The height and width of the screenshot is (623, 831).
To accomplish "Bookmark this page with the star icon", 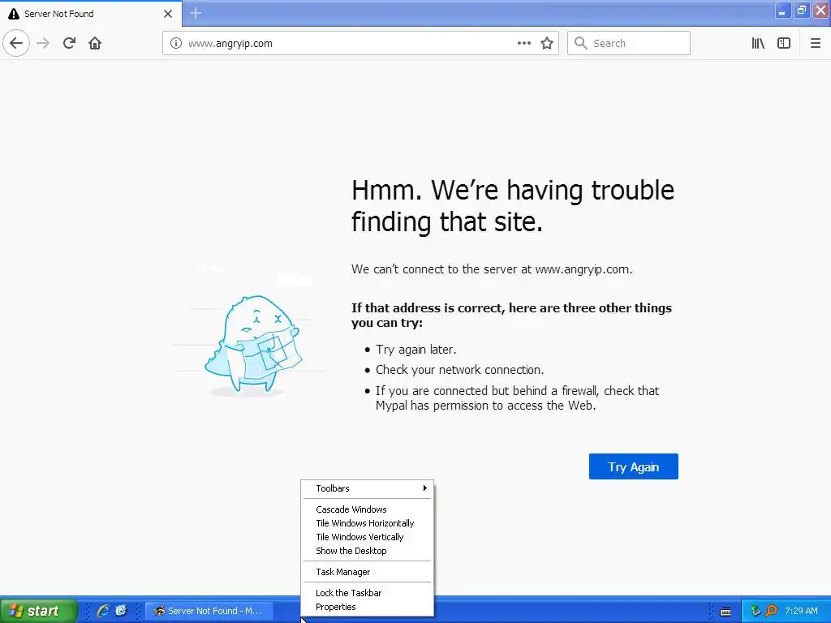I will 547,43.
